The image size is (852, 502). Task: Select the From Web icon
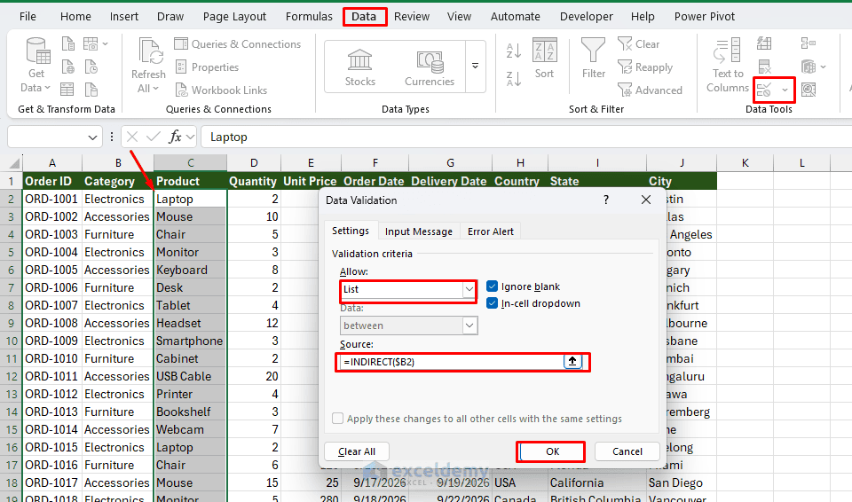(x=68, y=67)
